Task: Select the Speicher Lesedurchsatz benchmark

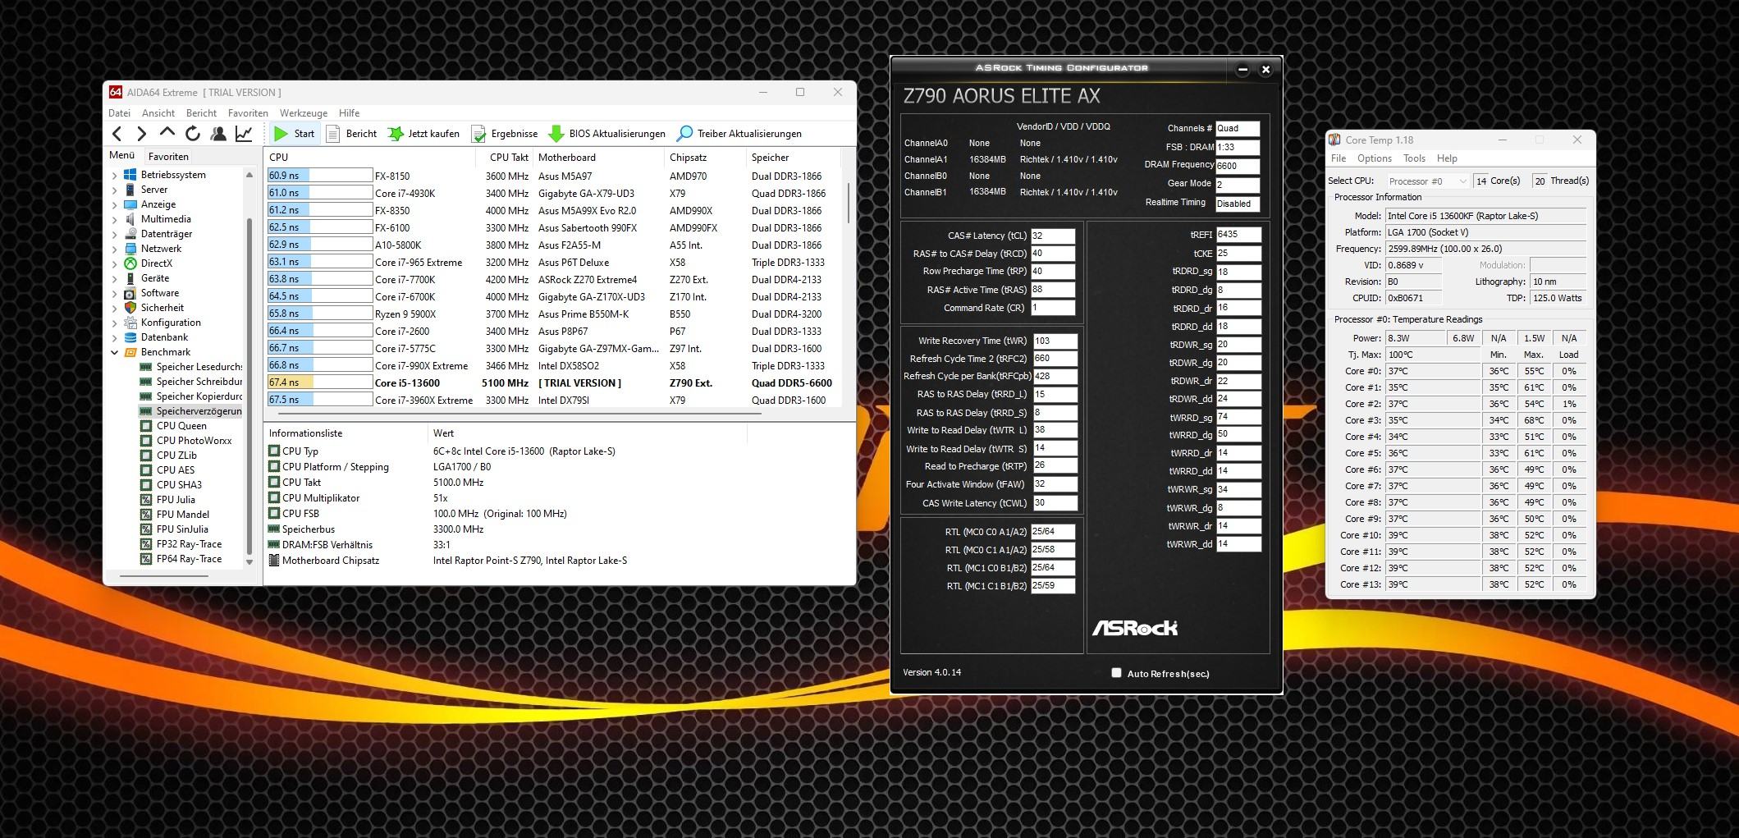Action: [199, 367]
